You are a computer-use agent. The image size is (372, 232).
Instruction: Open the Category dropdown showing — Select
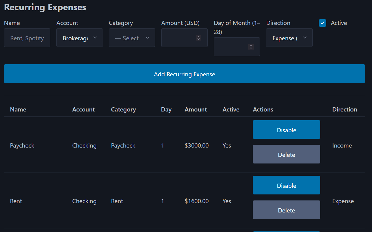pos(132,38)
